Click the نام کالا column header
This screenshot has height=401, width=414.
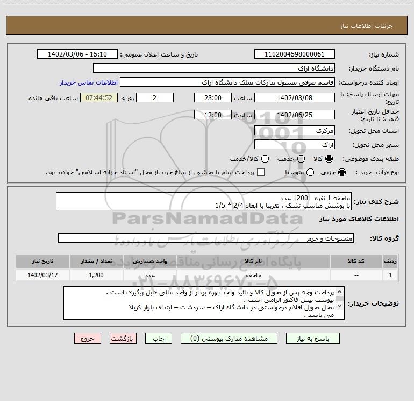point(253,261)
